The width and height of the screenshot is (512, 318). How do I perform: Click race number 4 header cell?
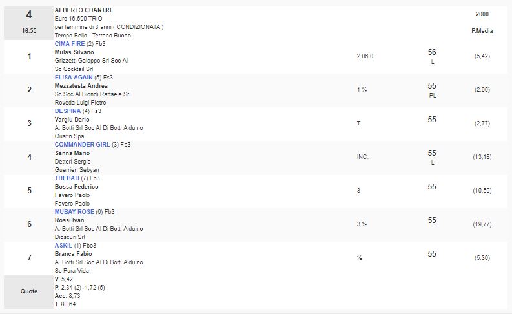click(29, 14)
